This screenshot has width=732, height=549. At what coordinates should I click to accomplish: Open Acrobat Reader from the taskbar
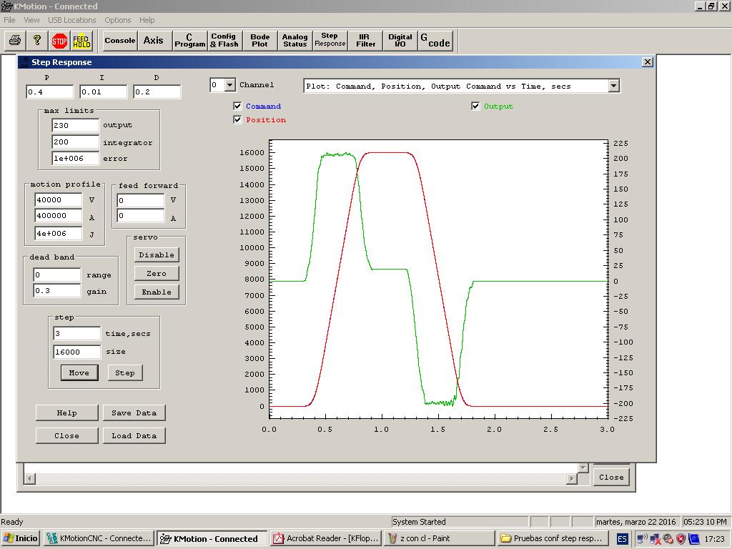[326, 538]
